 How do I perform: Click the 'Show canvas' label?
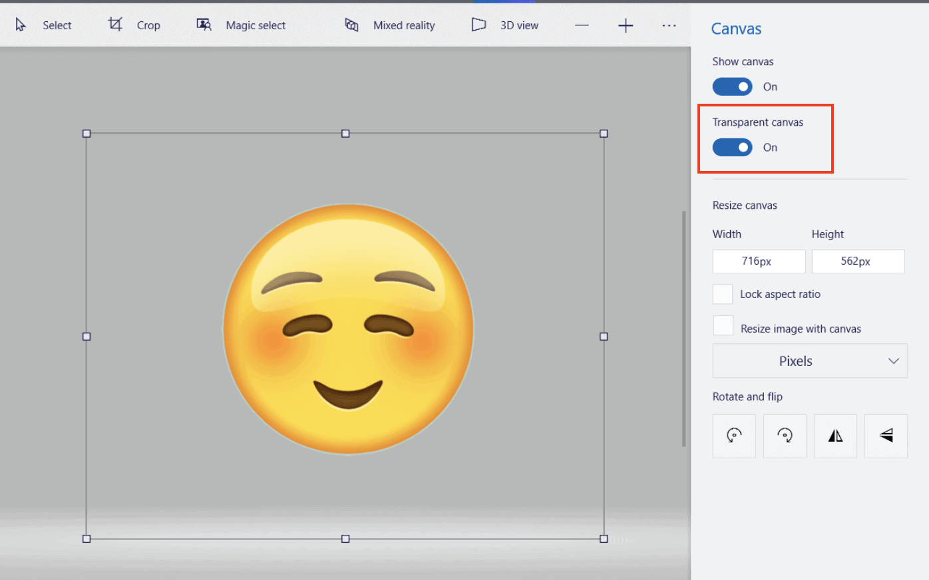(x=743, y=61)
